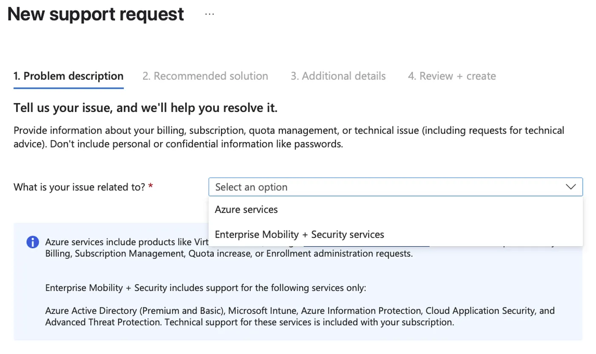
Task: Click the line 'Billing, Subscription Management, Quota increase'
Action: [x=229, y=254]
